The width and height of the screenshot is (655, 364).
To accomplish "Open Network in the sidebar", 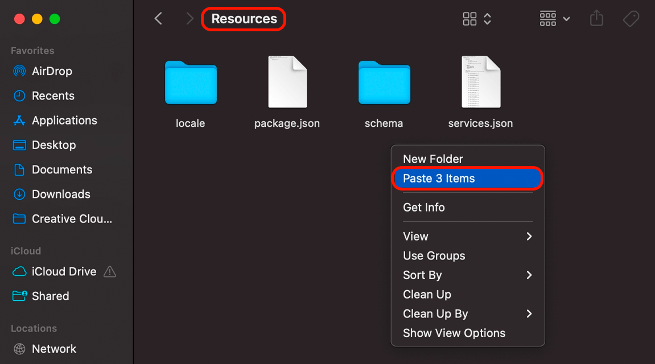I will tap(44, 349).
